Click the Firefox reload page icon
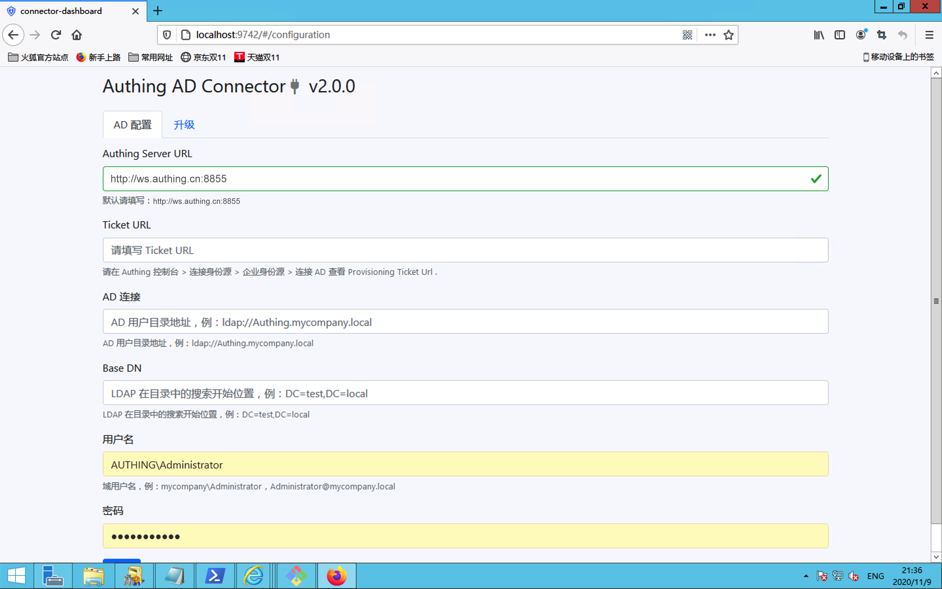The height and width of the screenshot is (589, 942). pos(56,35)
